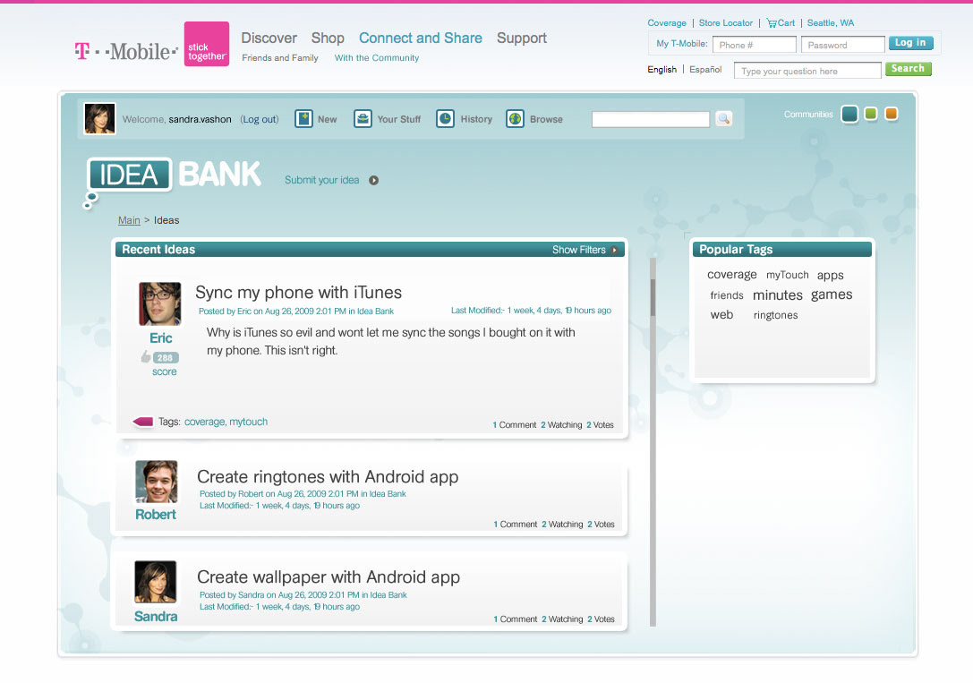The image size is (973, 683).
Task: Click the green Search button
Action: pyautogui.click(x=908, y=69)
